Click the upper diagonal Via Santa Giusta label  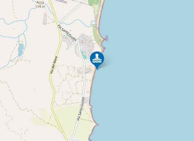(67, 33)
